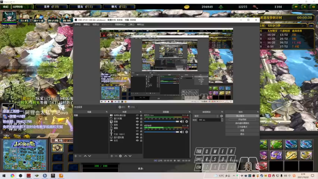
Task: Open OBS 视图(V) menu
Action: (96, 25)
